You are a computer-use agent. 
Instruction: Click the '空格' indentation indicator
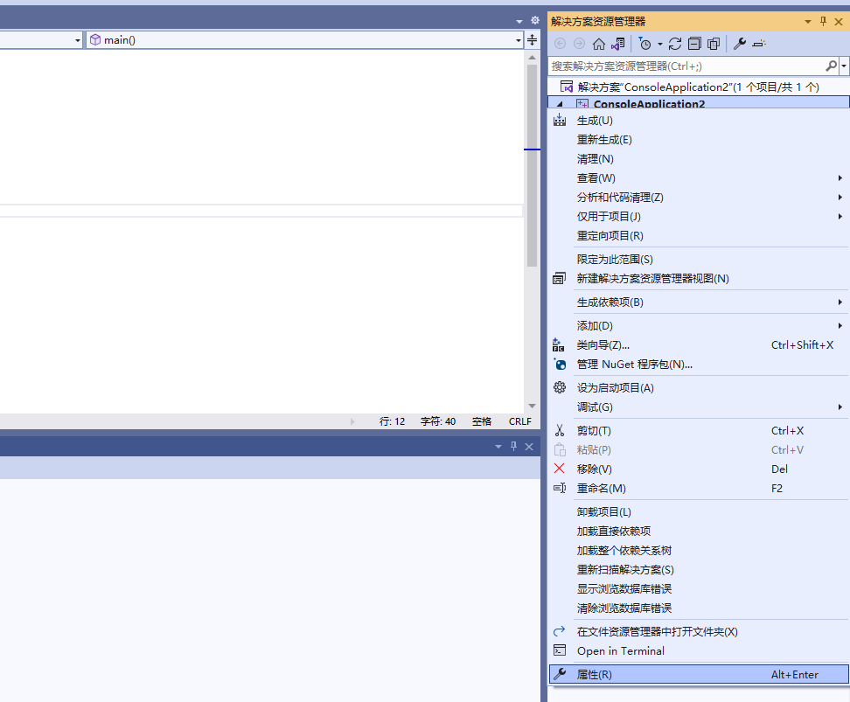pos(481,421)
